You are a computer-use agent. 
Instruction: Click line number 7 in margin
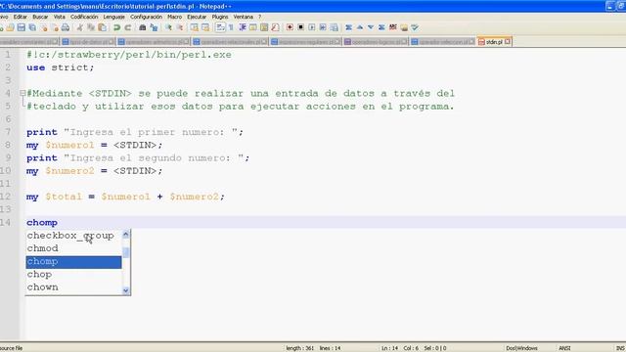coord(8,132)
